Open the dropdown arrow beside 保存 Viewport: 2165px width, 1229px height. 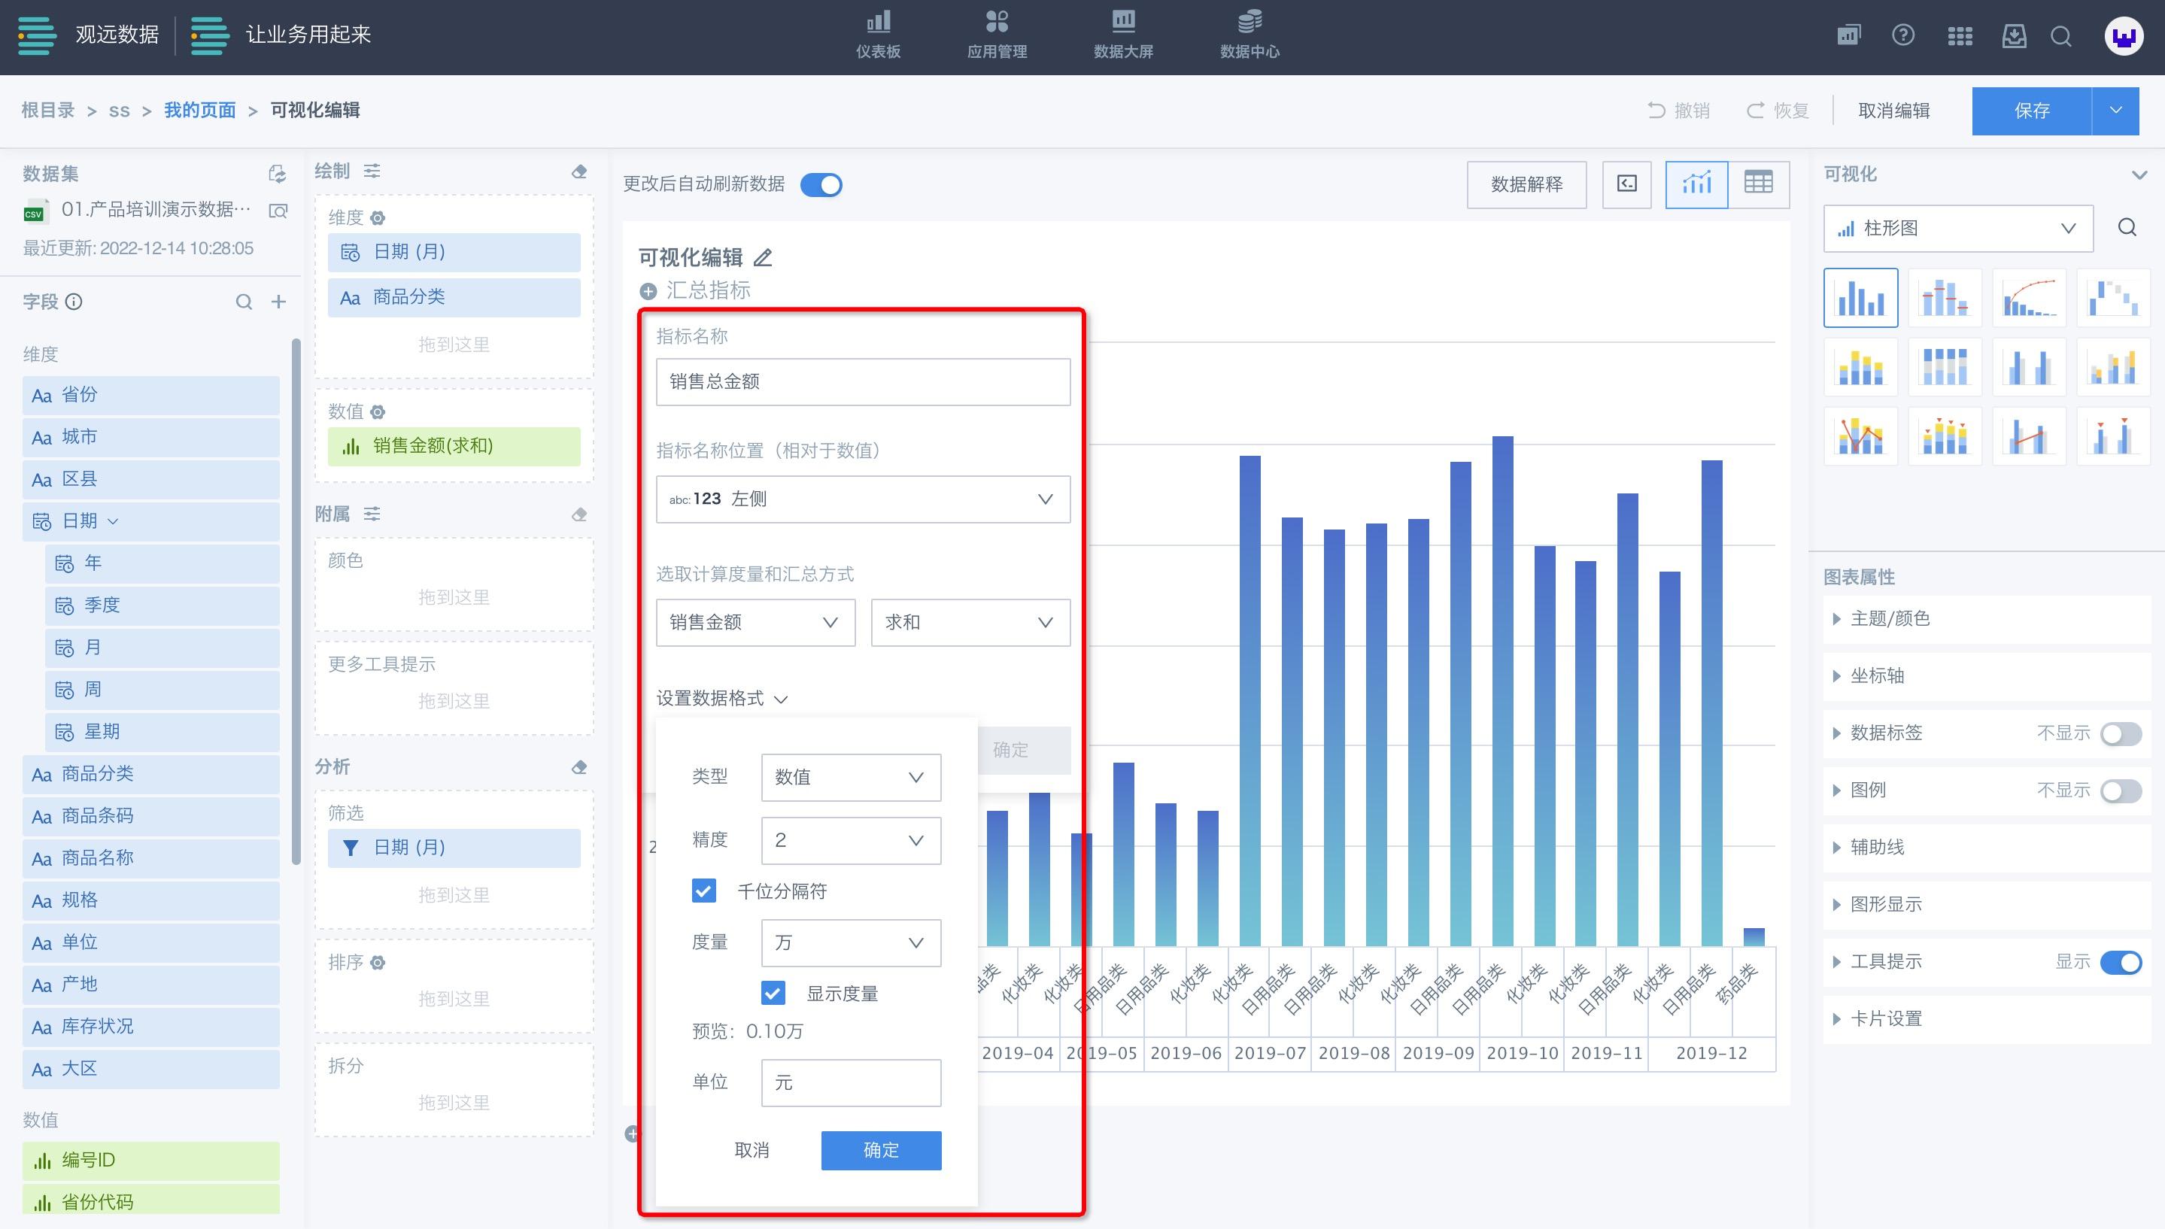(2116, 111)
